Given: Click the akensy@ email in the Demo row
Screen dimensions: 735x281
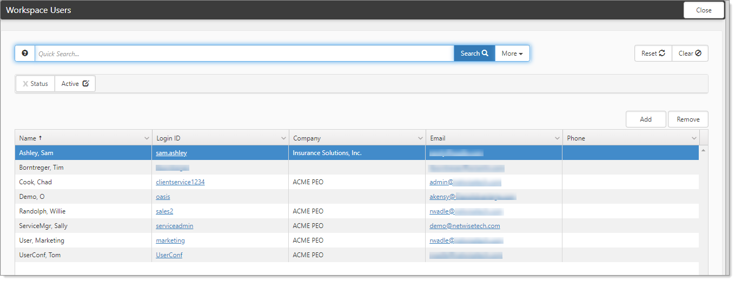Looking at the screenshot, I should [x=473, y=197].
